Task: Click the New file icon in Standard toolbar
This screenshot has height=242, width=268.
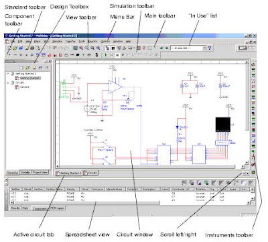Action: point(9,48)
